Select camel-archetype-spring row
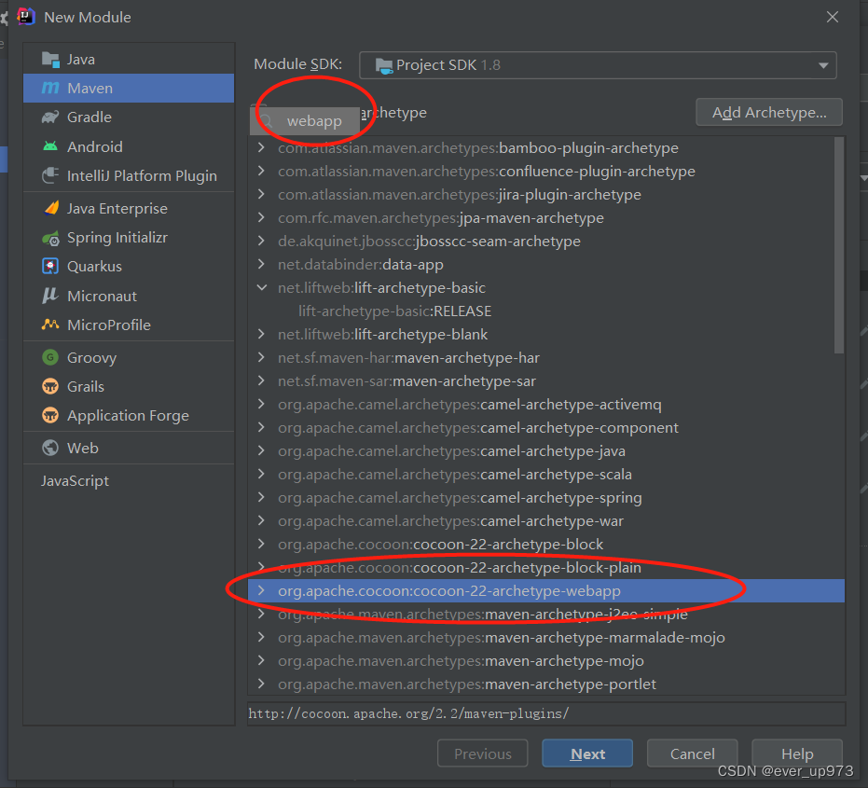The height and width of the screenshot is (788, 868). (546, 497)
